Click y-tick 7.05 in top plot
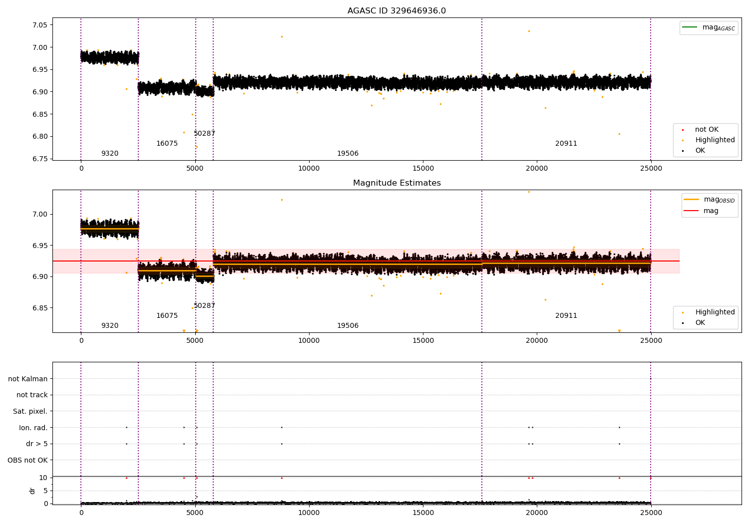 tap(39, 25)
